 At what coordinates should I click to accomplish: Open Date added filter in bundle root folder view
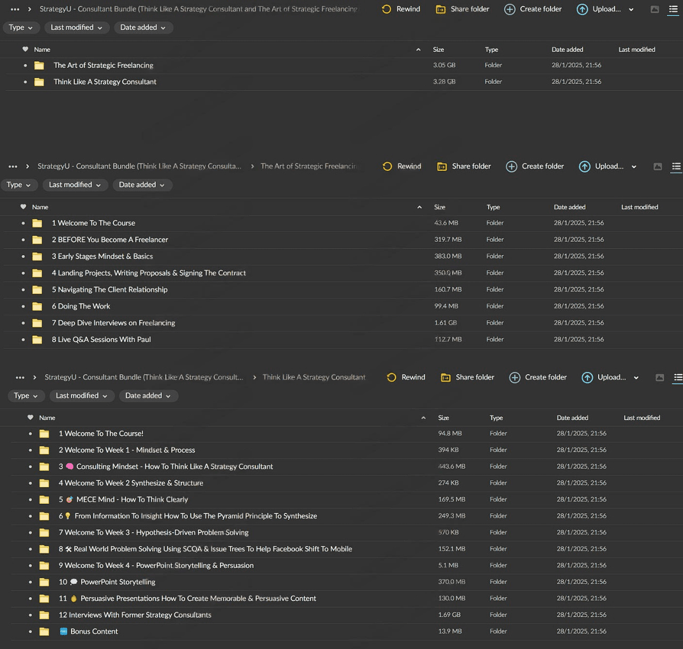(143, 28)
